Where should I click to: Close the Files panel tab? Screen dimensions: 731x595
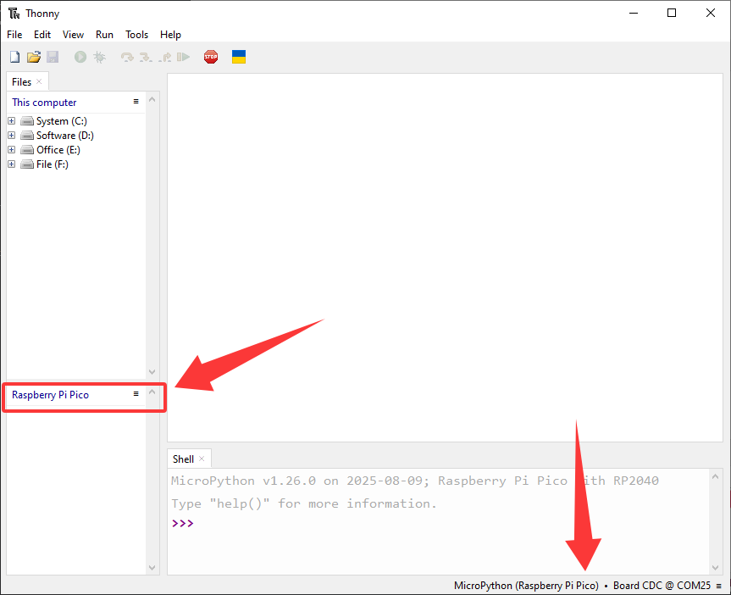tap(39, 81)
